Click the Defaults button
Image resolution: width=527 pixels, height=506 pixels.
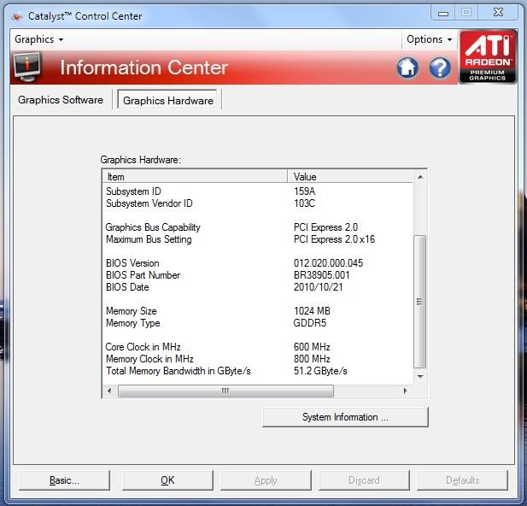tap(462, 480)
